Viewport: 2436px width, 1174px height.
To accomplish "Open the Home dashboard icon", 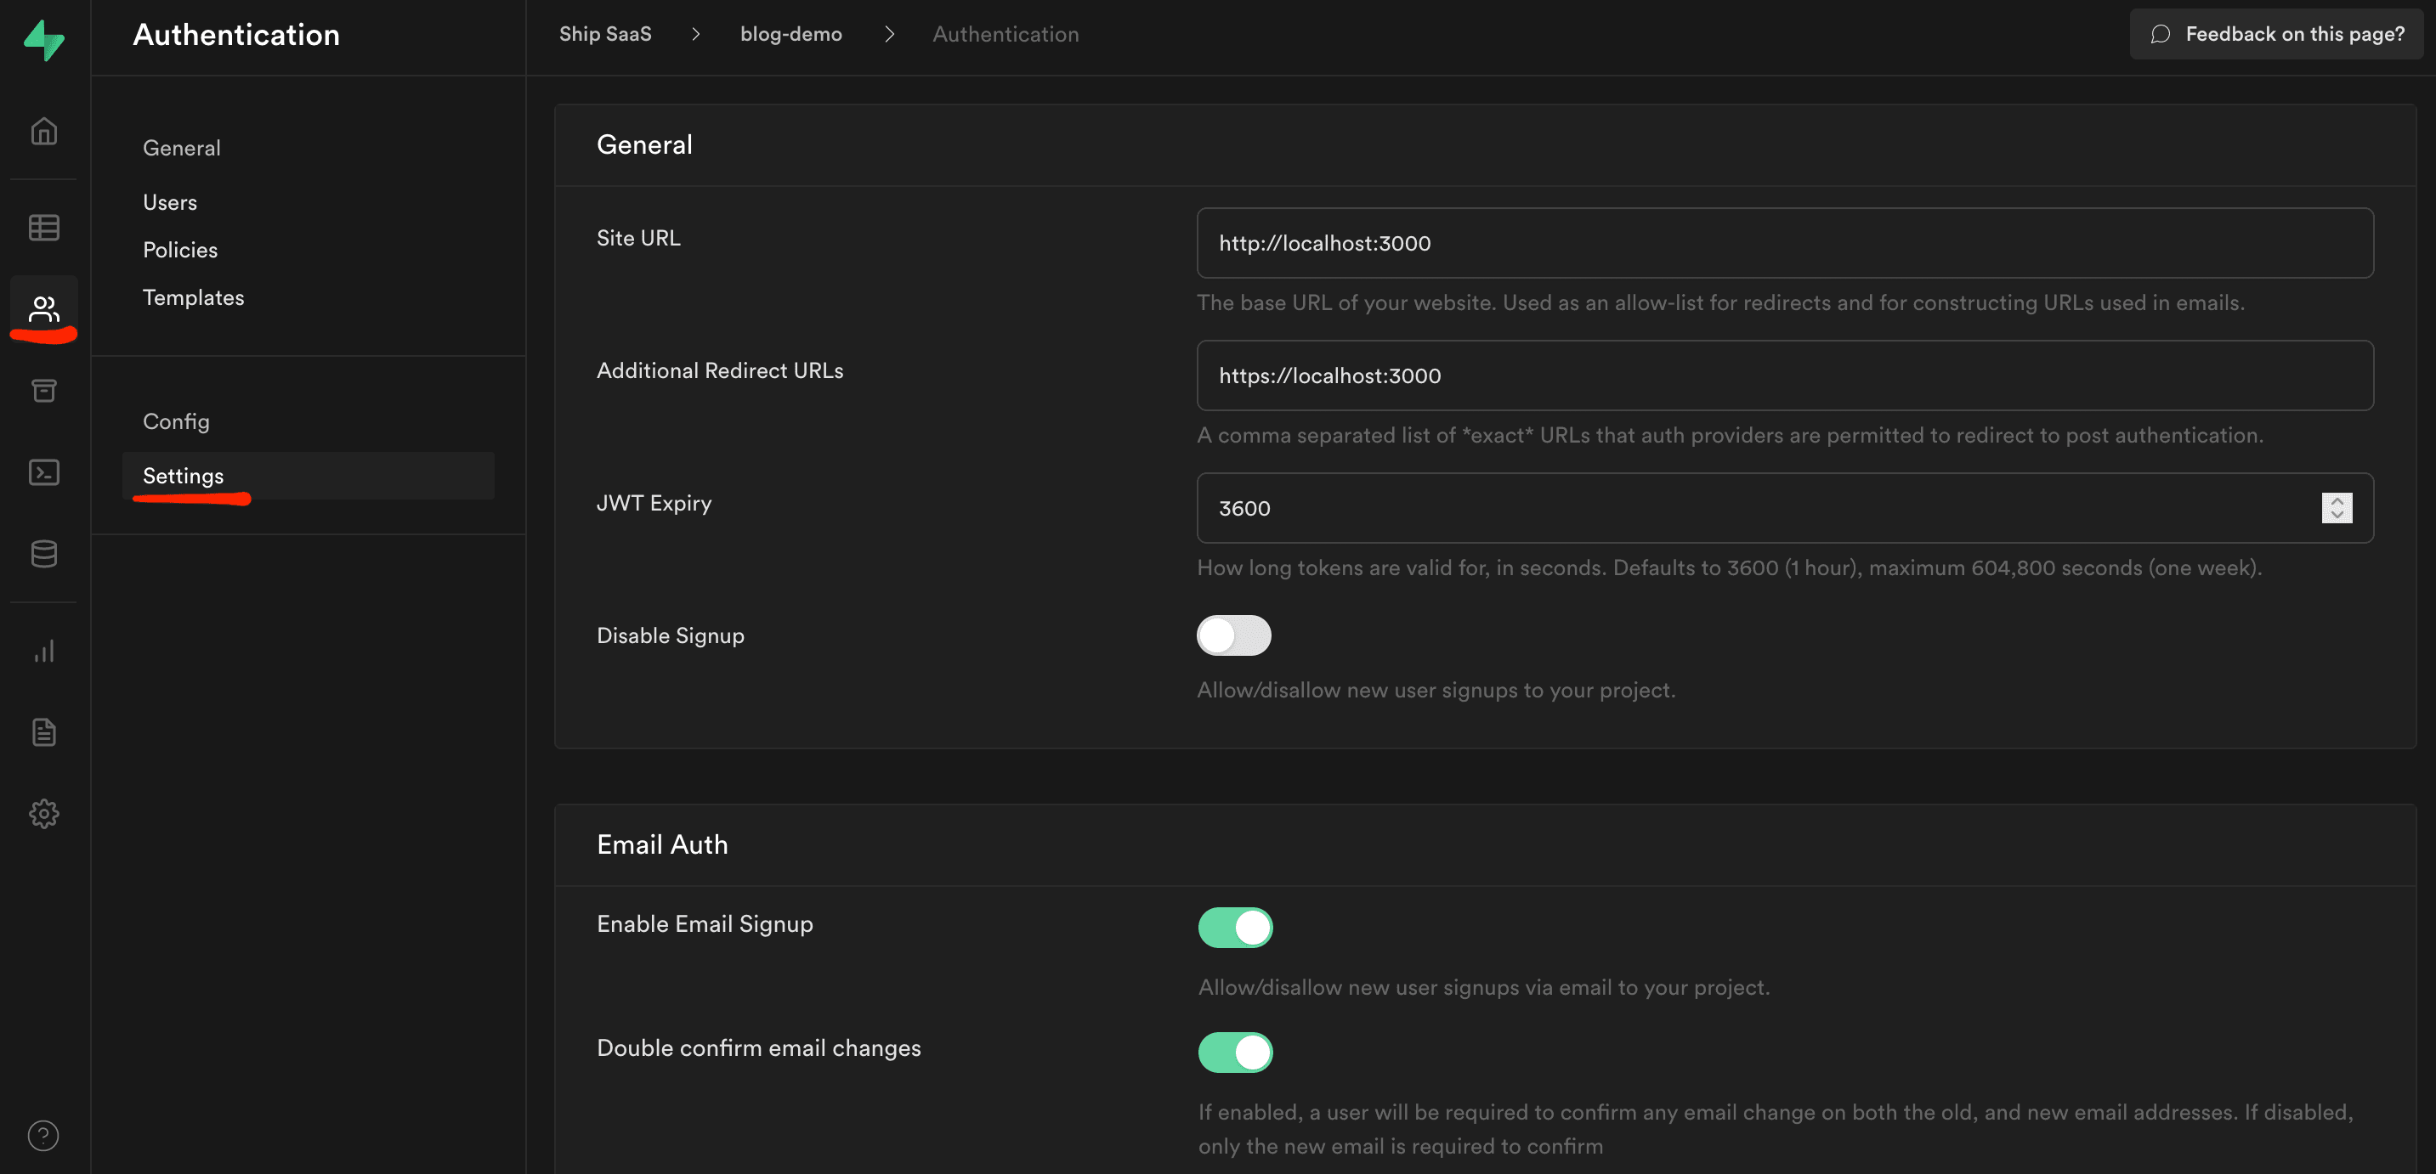I will (x=43, y=132).
